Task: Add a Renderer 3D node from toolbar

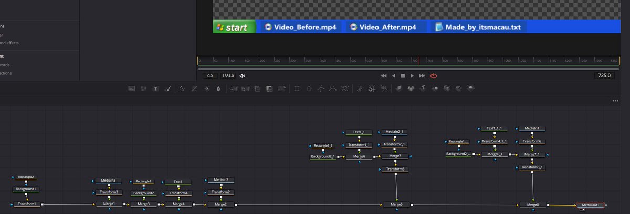Action: (x=471, y=88)
